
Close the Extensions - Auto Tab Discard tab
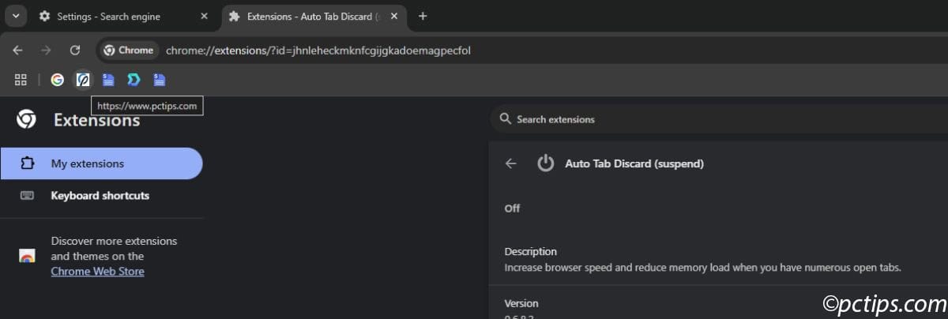[393, 16]
